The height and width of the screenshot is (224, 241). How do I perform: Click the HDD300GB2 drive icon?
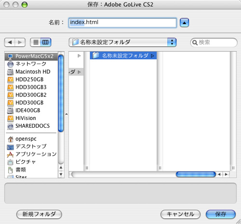[11, 95]
